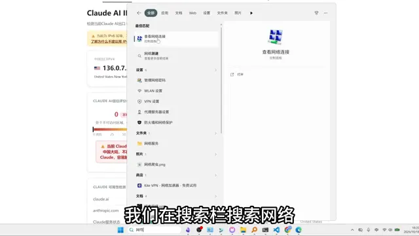Click the 了解为什么不建议用 IPv6 link
This screenshot has height=236, width=419.
109,41
